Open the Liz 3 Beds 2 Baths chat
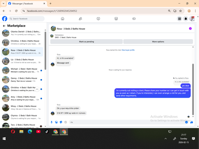 (22, 61)
